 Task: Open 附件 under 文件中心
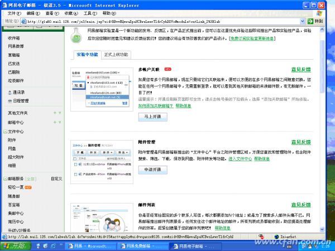pyautogui.click(x=12, y=140)
